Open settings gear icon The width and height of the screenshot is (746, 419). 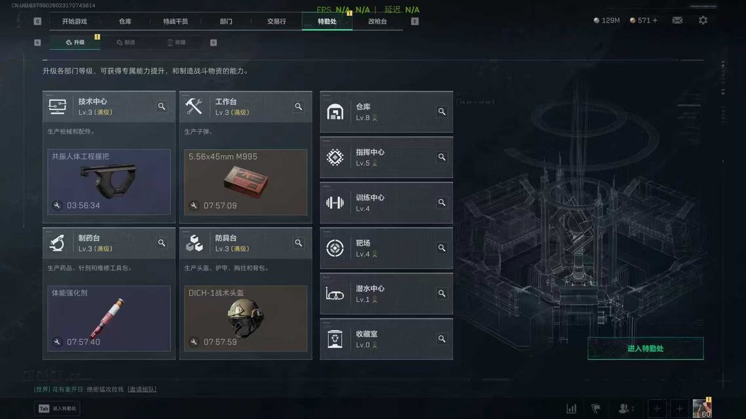[702, 21]
